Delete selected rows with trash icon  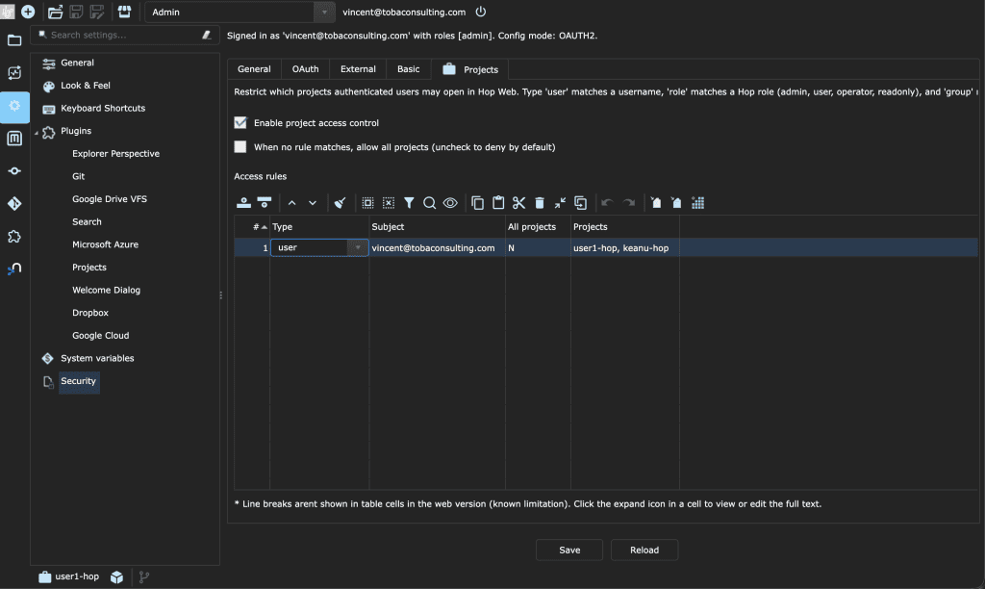[539, 202]
